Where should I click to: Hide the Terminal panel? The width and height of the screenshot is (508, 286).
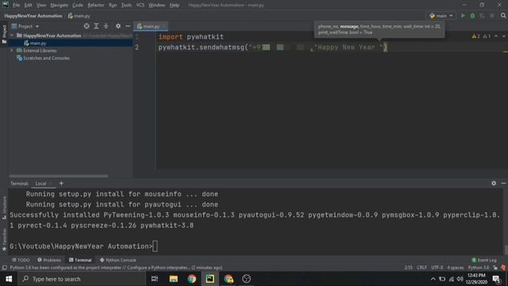click(x=503, y=184)
